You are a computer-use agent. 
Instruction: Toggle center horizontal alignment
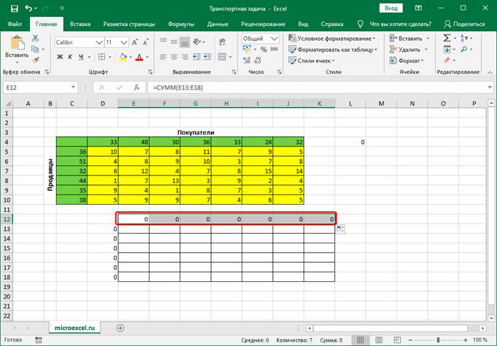click(x=174, y=57)
